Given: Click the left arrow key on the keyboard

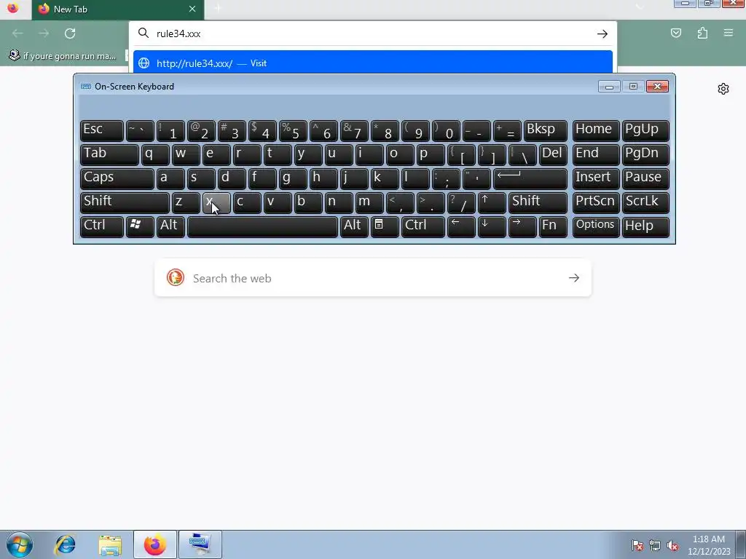Looking at the screenshot, I should [461, 226].
